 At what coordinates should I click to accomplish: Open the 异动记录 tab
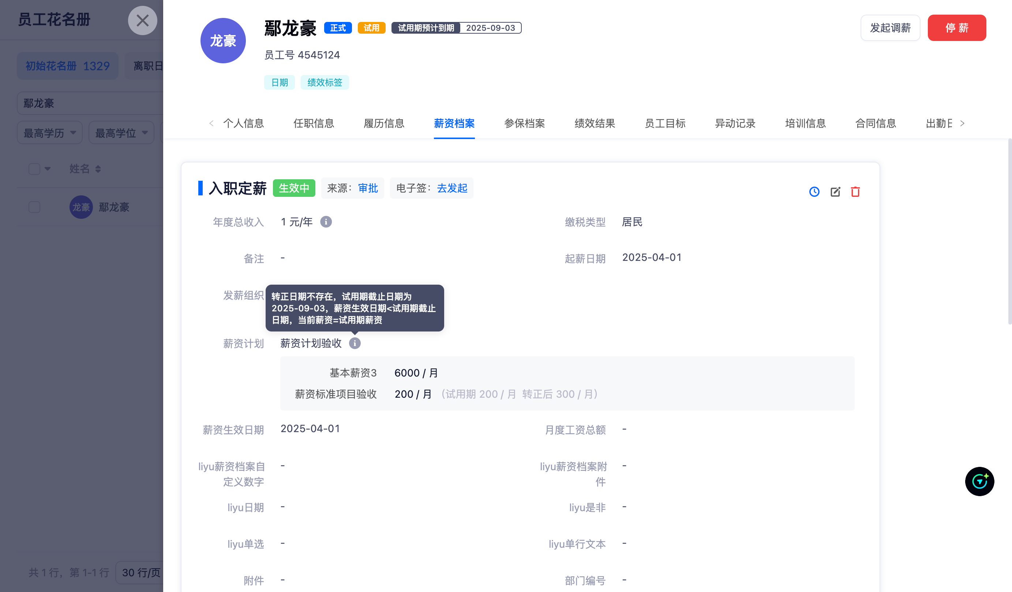tap(735, 123)
